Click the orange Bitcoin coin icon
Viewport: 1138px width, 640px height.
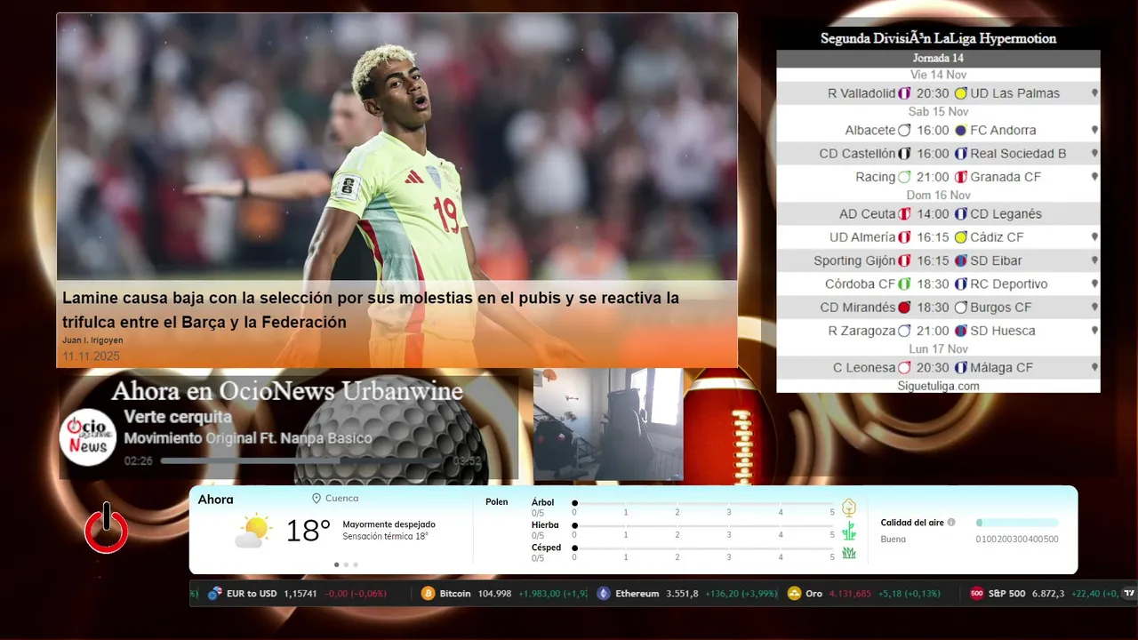coord(428,594)
